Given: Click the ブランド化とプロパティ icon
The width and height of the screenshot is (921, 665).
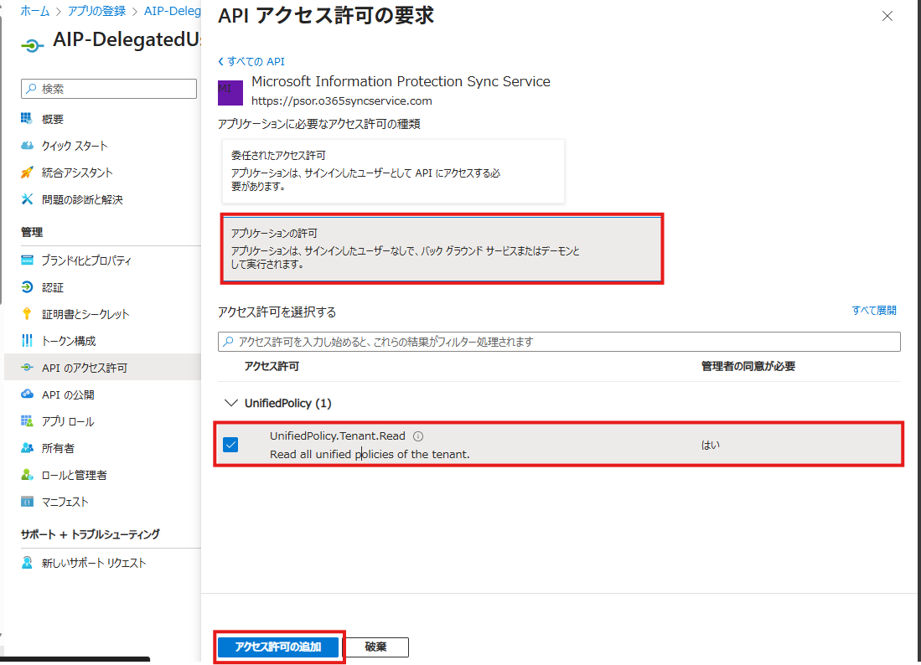Looking at the screenshot, I should pyautogui.click(x=27, y=260).
